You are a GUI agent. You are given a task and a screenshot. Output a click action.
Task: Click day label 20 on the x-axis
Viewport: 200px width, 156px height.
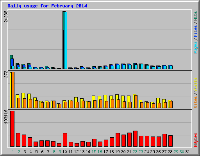[123, 152]
